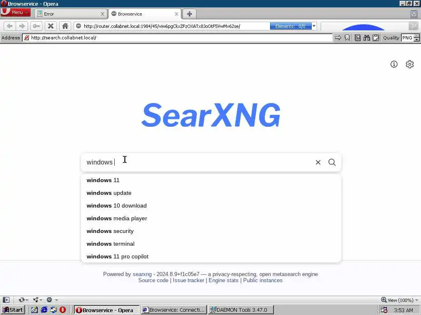421x315 pixels.
Task: Open the Public instances link
Action: (263, 281)
